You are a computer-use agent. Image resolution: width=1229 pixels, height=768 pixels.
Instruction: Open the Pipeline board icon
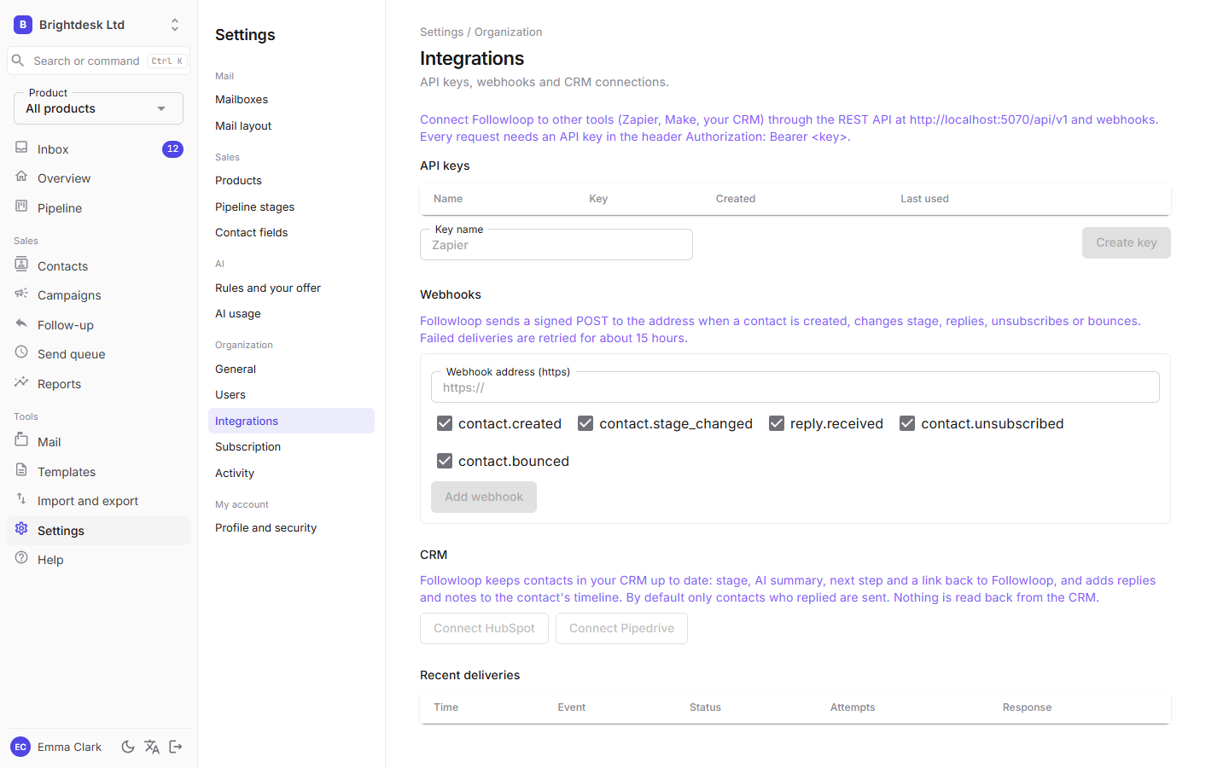tap(21, 207)
